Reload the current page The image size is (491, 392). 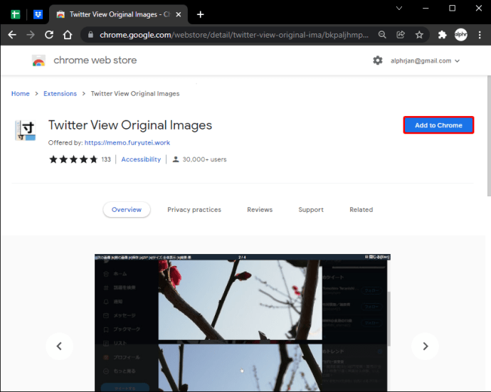[49, 35]
